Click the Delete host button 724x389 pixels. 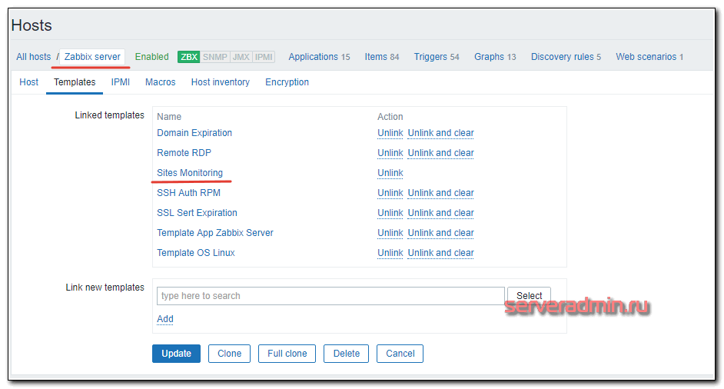point(346,354)
